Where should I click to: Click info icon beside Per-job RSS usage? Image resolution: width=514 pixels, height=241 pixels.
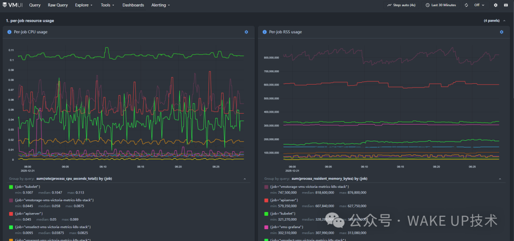265,32
